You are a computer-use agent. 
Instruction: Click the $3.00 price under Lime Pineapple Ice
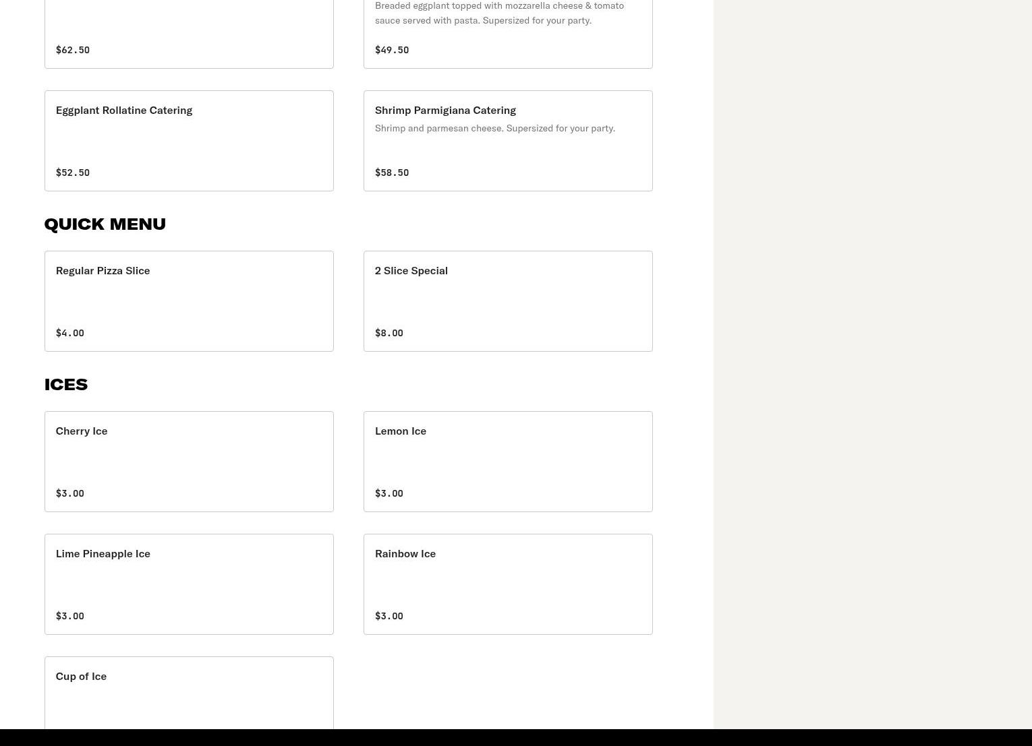point(70,616)
